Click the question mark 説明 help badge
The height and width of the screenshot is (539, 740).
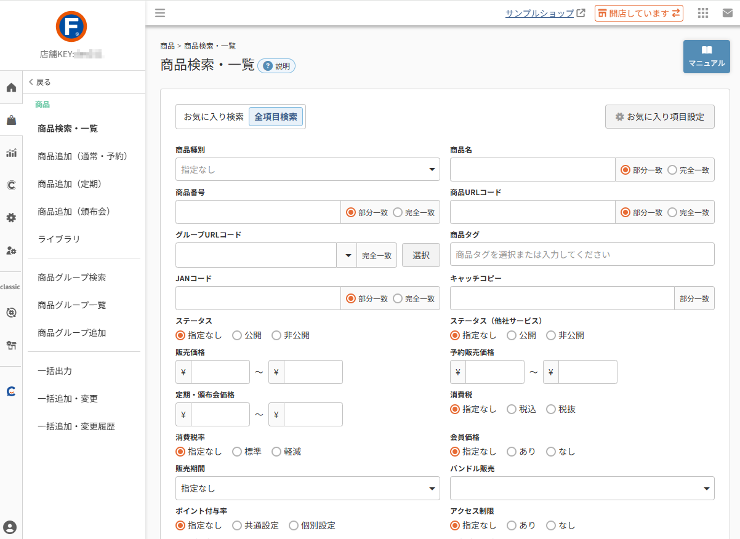tap(276, 66)
